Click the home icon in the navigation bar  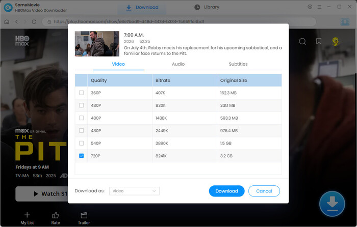7,22
